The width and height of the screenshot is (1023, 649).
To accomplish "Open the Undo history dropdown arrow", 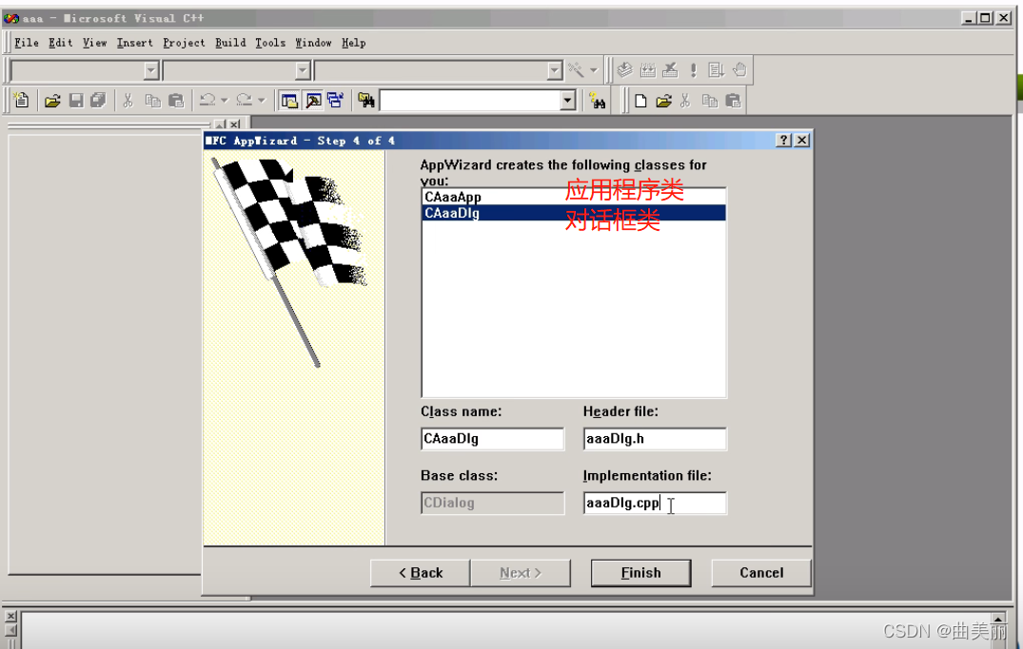I will tap(225, 101).
